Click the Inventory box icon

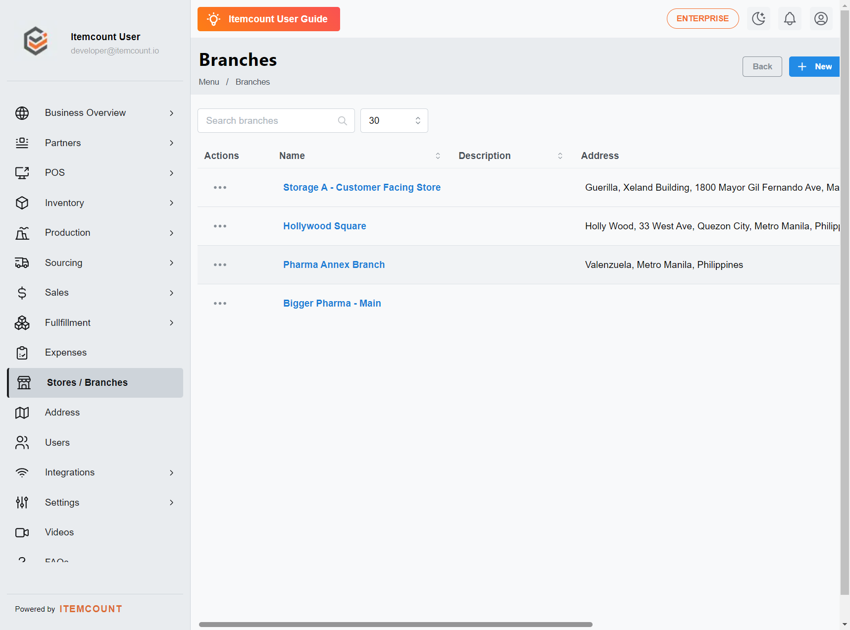tap(22, 203)
